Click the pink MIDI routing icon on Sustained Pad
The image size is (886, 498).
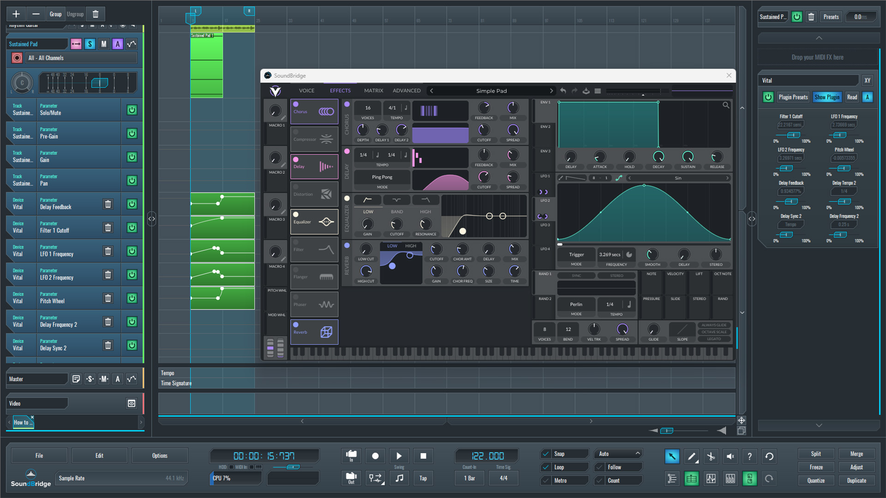click(76, 44)
